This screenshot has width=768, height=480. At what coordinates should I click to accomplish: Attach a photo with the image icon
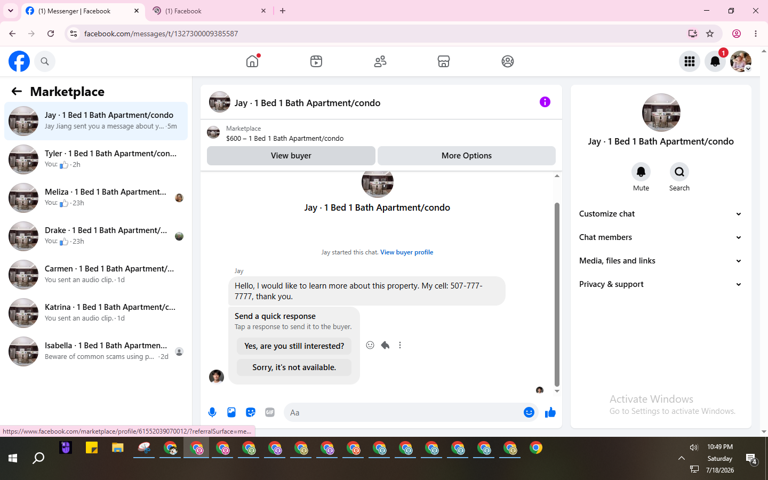pos(231,412)
